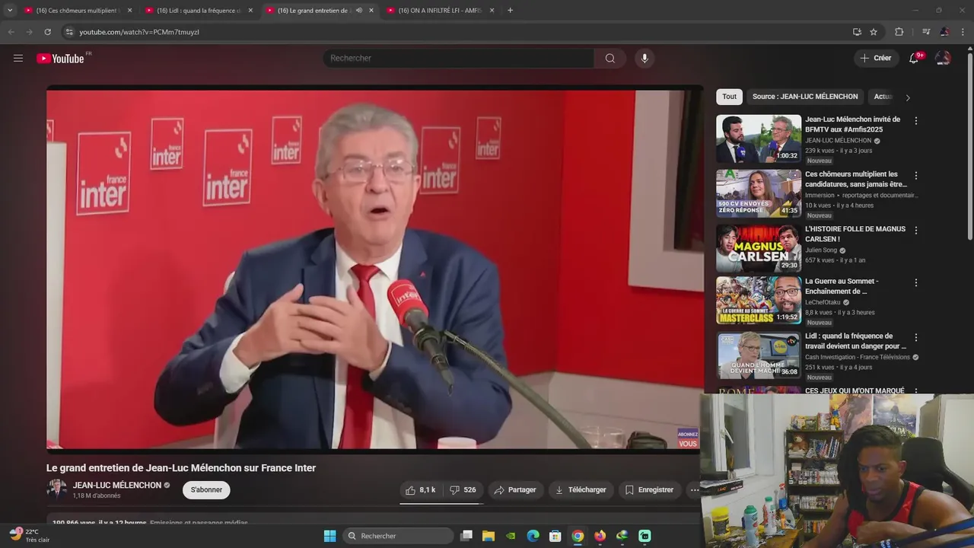The image size is (974, 548).
Task: Open File Explorer from taskbar
Action: point(489,536)
